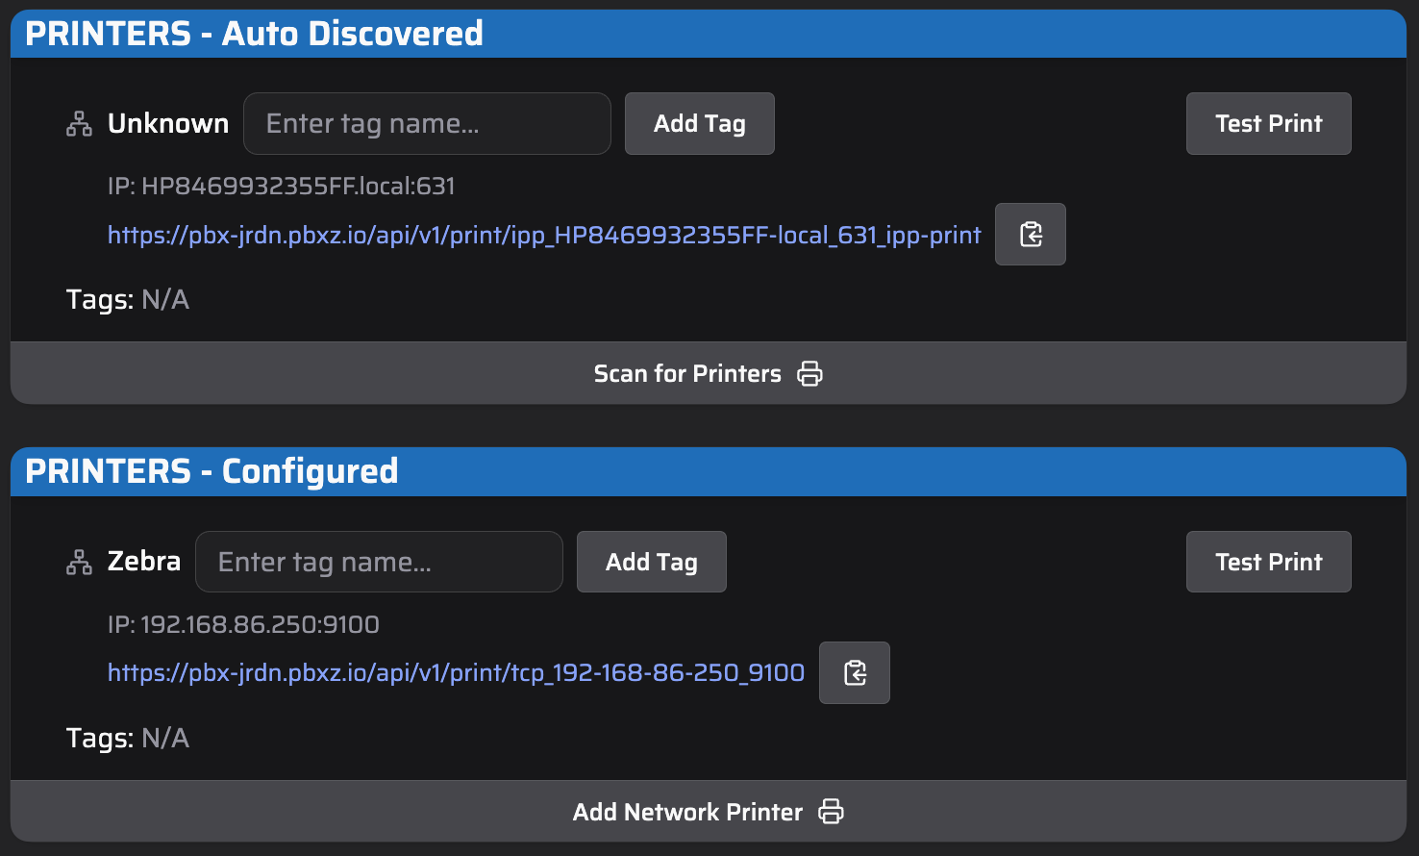Viewport: 1419px width, 856px height.
Task: Click the tag name field for the Zebra printer
Action: click(x=378, y=562)
